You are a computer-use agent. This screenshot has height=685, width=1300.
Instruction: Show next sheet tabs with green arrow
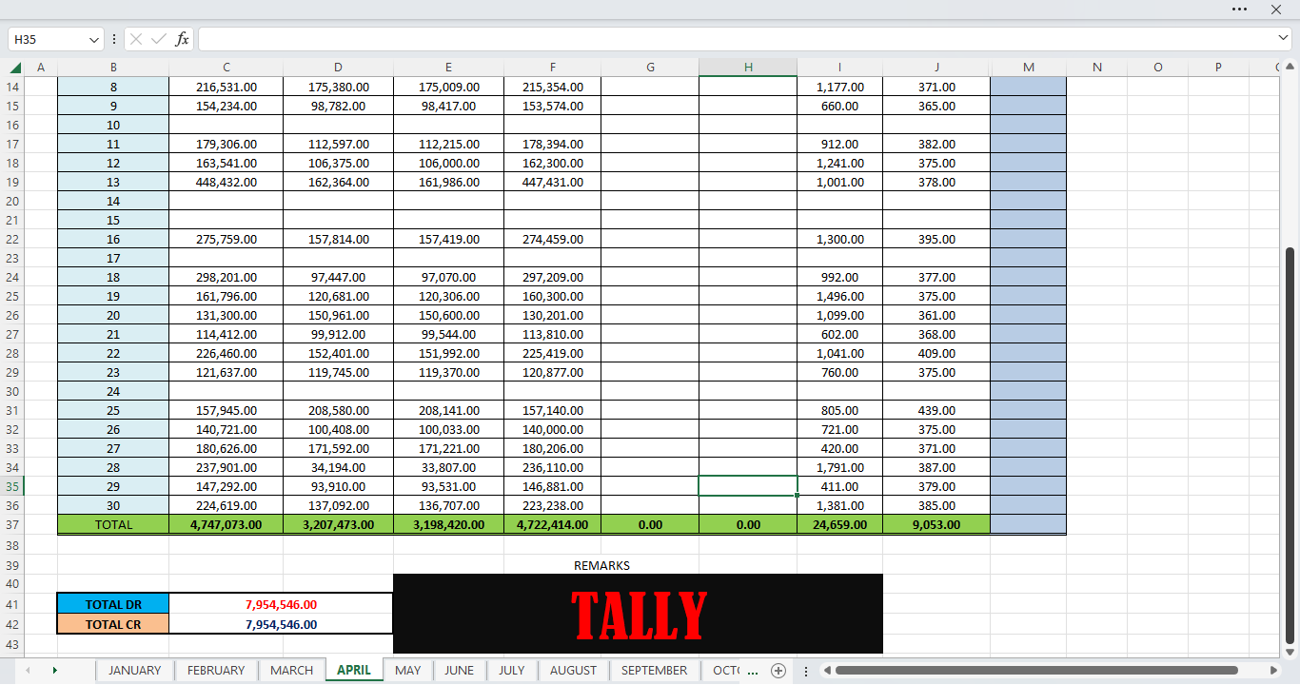tap(54, 670)
